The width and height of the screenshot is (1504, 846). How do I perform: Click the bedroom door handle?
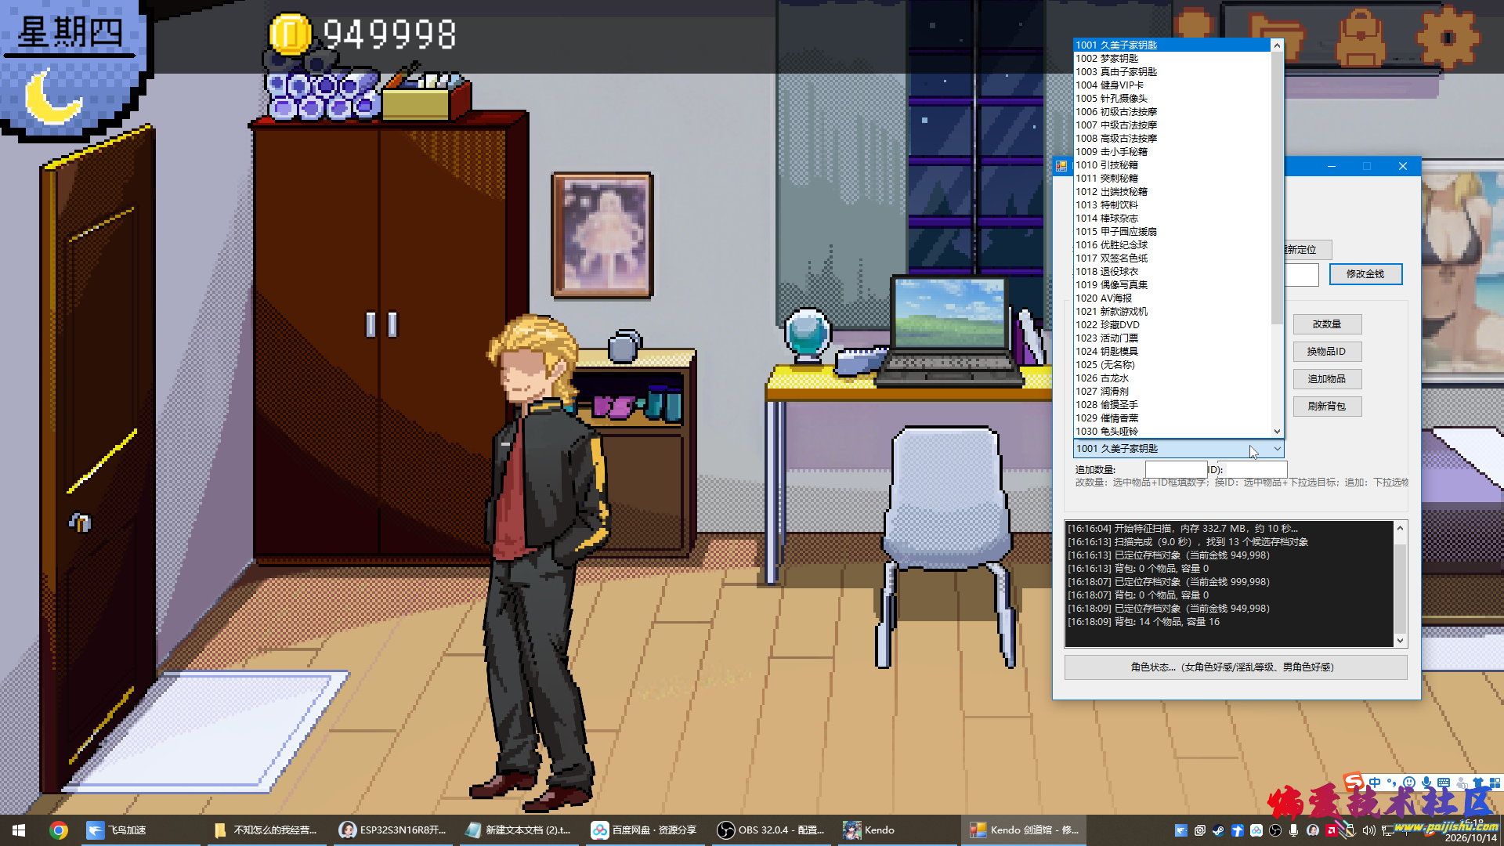(x=80, y=522)
